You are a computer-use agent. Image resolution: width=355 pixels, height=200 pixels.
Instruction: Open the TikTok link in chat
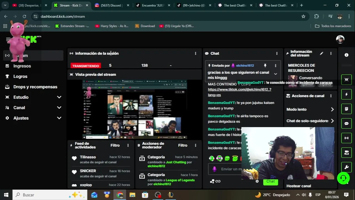239,92
